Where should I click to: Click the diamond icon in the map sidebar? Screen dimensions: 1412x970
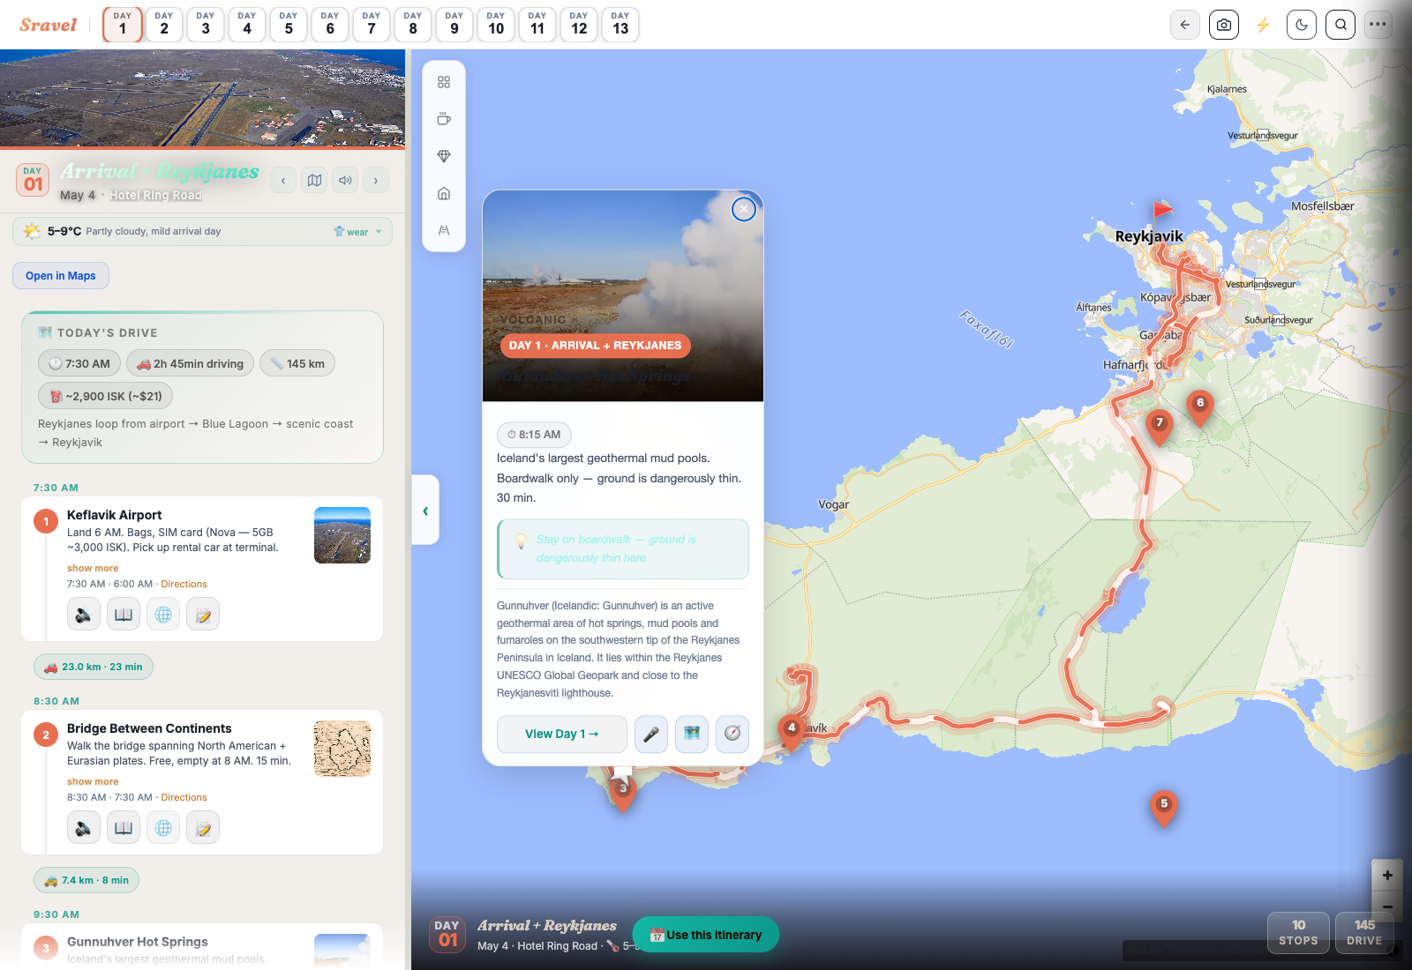pyautogui.click(x=444, y=156)
